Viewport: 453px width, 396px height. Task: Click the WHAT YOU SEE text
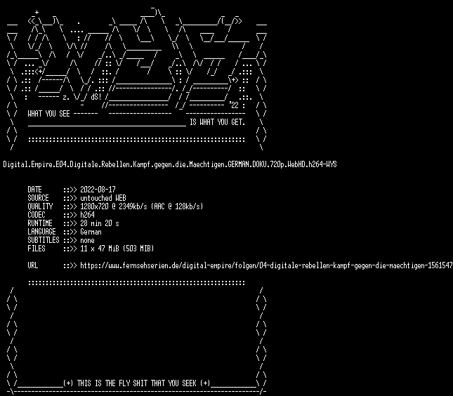click(x=48, y=114)
